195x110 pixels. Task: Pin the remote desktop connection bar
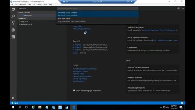pyautogui.click(x=64, y=2)
